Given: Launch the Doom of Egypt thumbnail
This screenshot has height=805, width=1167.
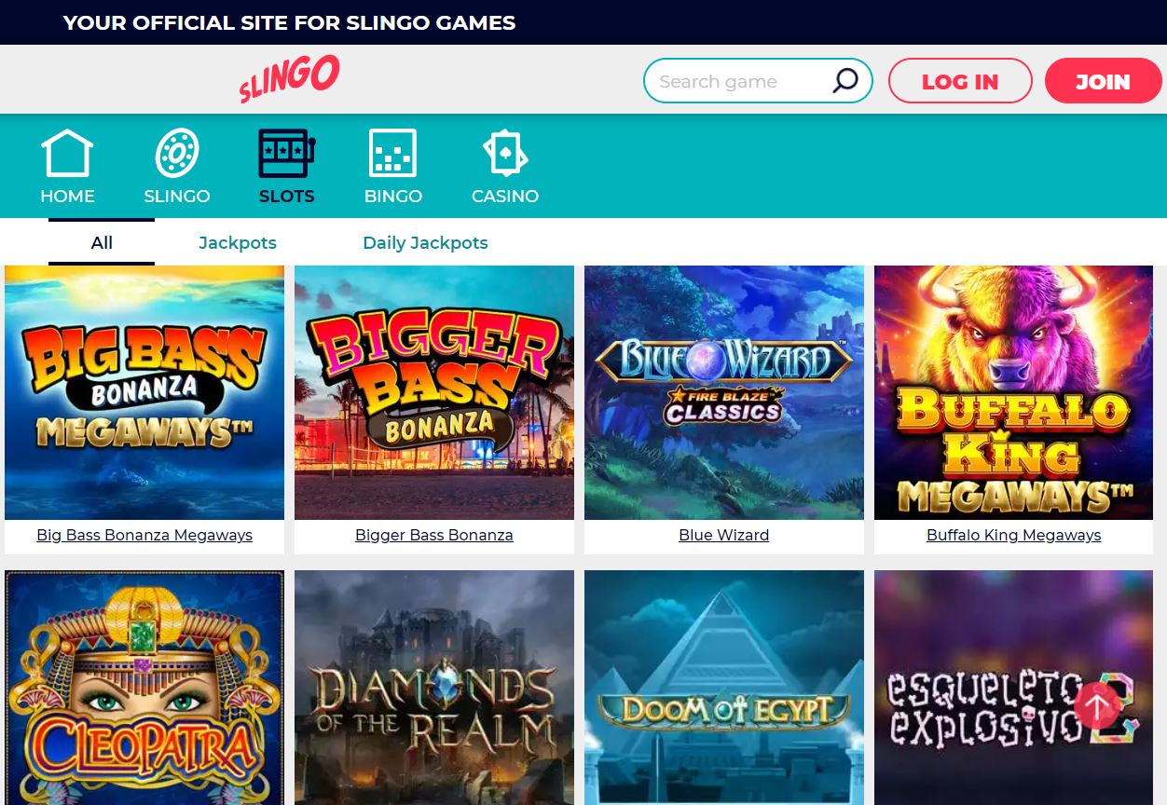Looking at the screenshot, I should pyautogui.click(x=724, y=688).
